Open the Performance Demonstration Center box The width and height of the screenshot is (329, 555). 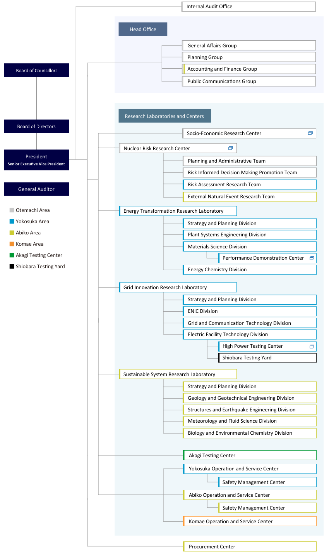(267, 258)
